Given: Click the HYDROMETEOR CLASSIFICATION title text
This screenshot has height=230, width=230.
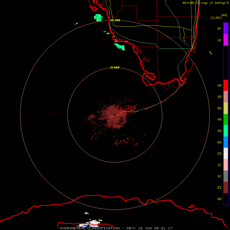Looking at the screenshot, I should click(x=90, y=228).
